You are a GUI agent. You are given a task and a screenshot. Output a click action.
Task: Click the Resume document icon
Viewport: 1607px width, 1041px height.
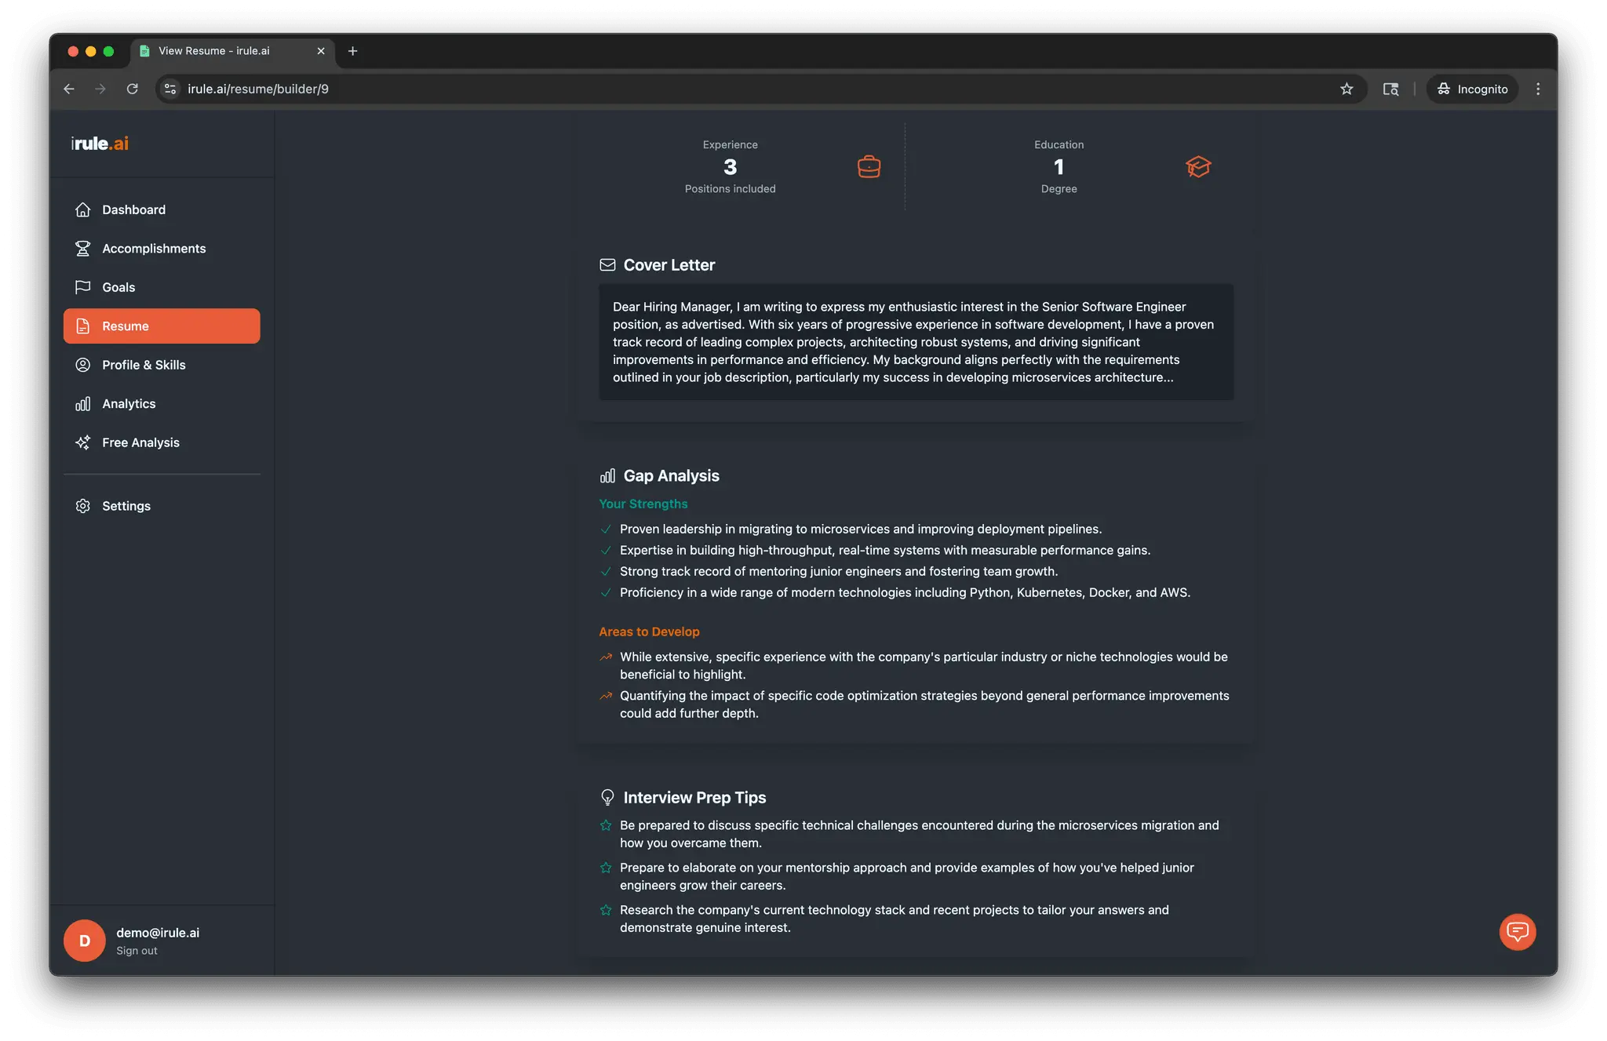click(x=82, y=326)
